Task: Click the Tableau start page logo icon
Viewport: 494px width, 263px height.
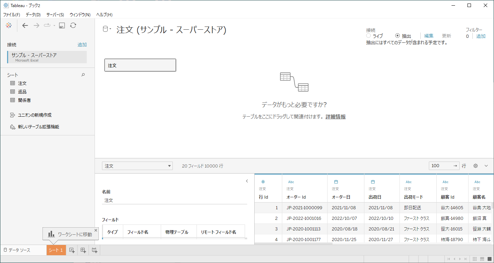Action: (9, 25)
